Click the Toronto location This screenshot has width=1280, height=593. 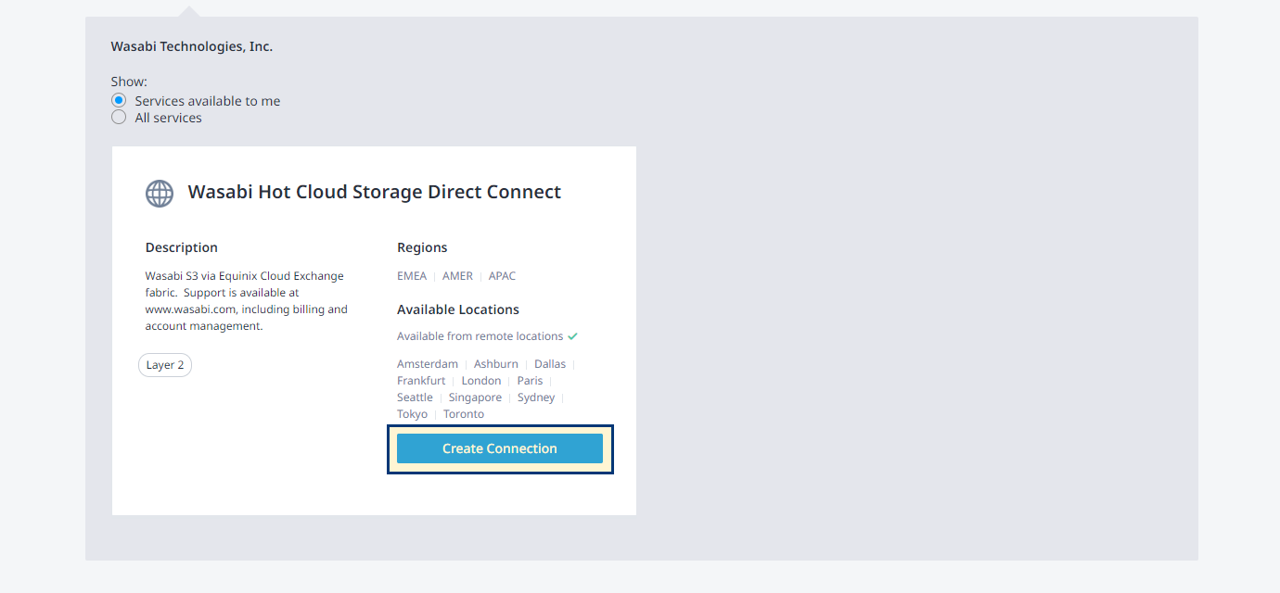(x=464, y=414)
